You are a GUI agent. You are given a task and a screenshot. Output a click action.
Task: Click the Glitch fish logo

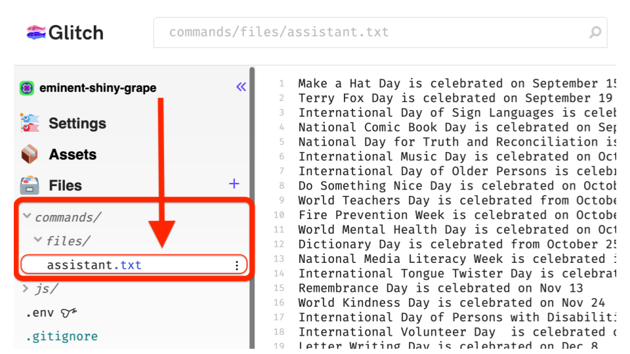pos(36,32)
